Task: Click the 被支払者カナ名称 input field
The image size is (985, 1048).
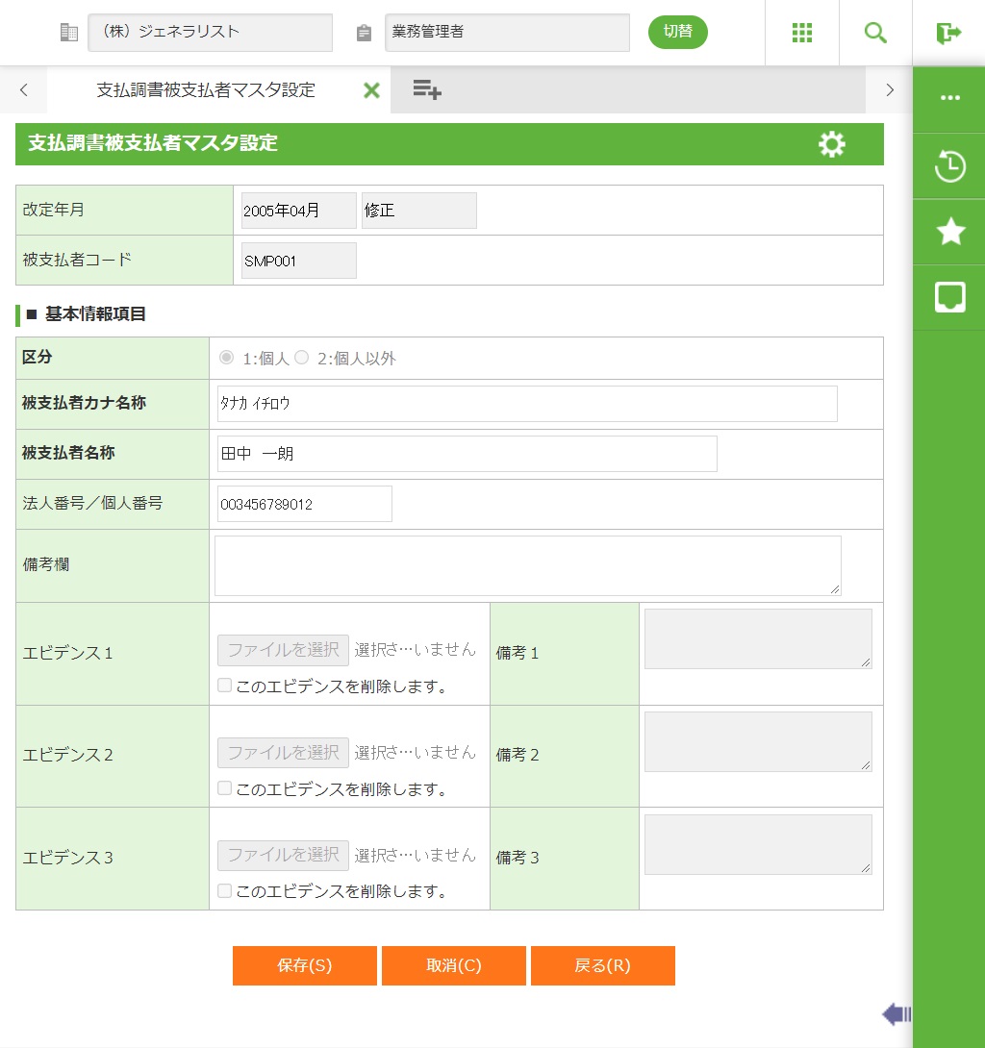Action: pos(527,404)
